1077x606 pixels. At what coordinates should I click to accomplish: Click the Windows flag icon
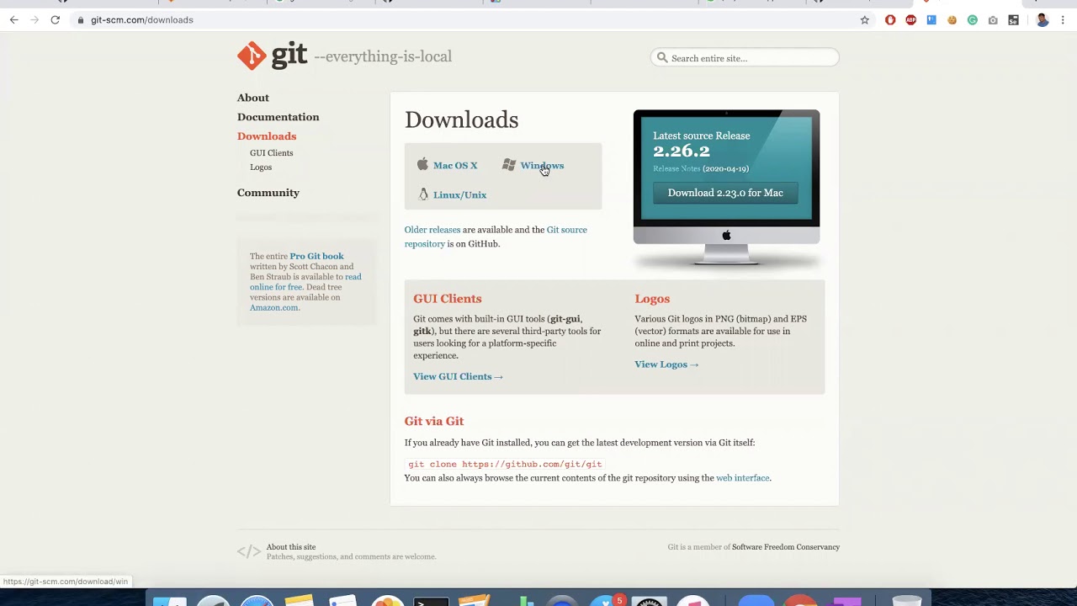point(509,165)
